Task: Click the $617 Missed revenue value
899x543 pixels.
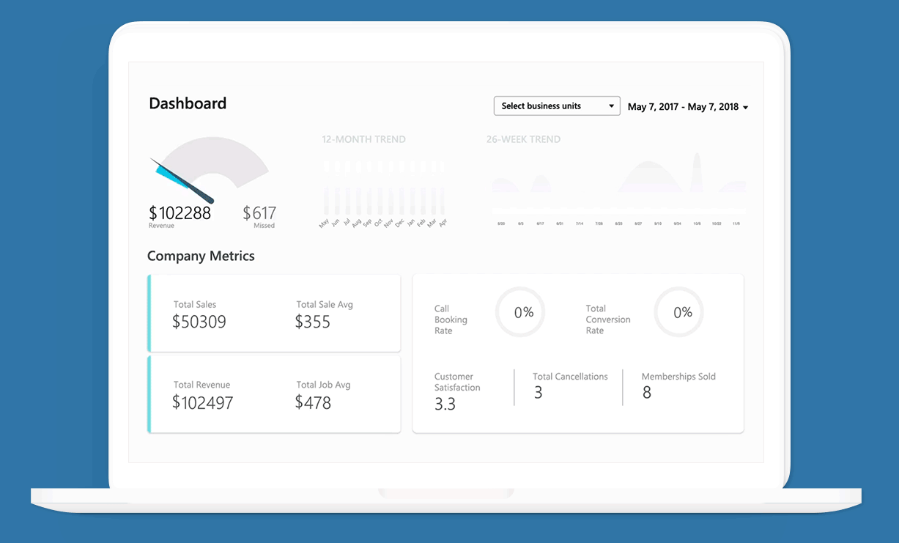Action: pyautogui.click(x=259, y=212)
